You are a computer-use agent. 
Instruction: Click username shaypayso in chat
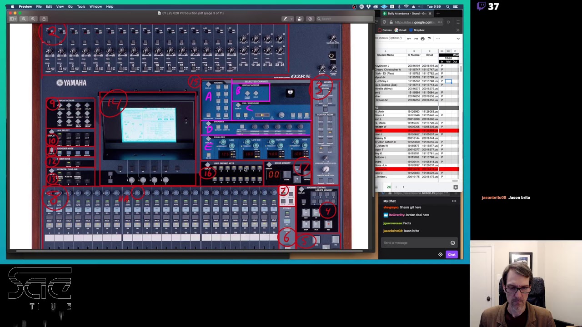tap(391, 208)
